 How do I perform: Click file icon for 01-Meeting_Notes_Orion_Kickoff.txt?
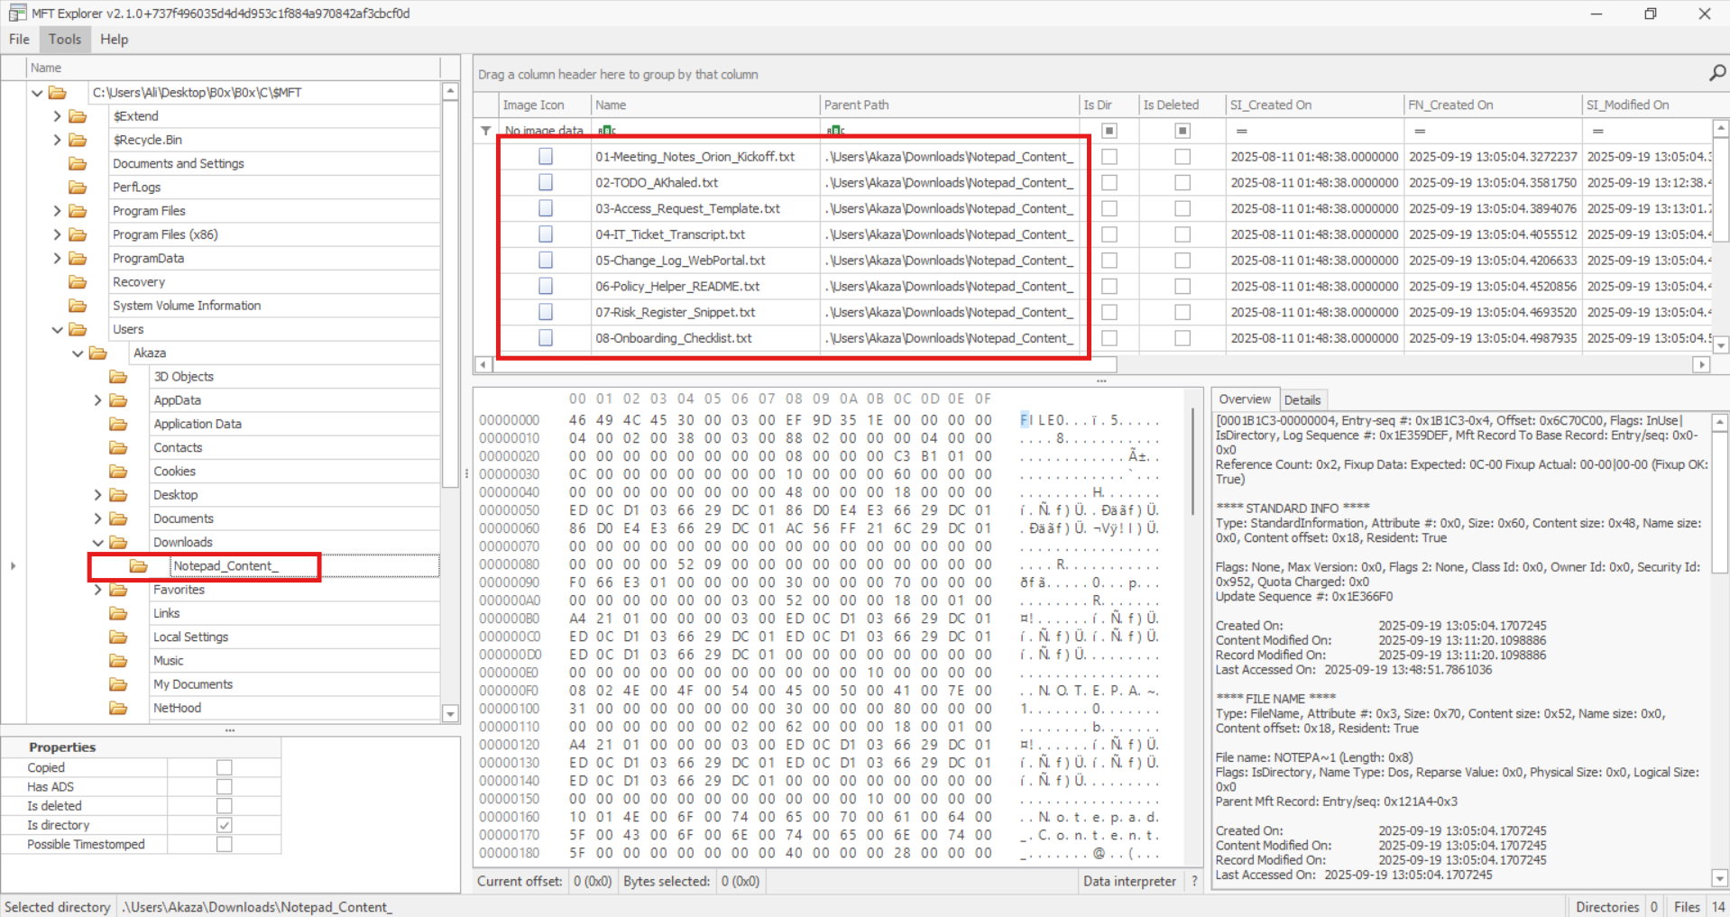[x=546, y=156]
